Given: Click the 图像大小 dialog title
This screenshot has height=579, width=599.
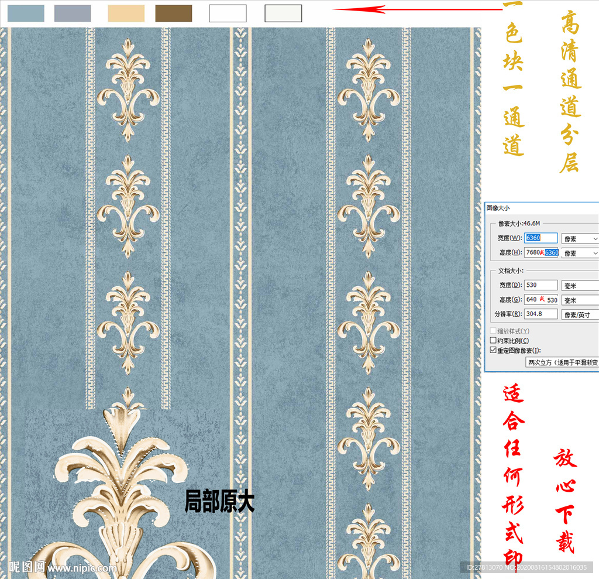Looking at the screenshot, I should [498, 208].
